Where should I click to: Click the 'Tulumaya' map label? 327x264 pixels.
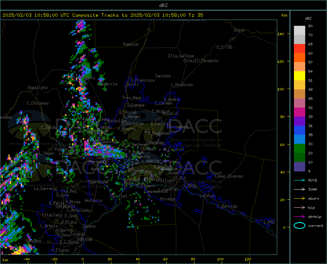coord(136,105)
